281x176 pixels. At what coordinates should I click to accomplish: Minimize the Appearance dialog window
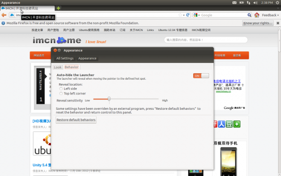pos(59,50)
